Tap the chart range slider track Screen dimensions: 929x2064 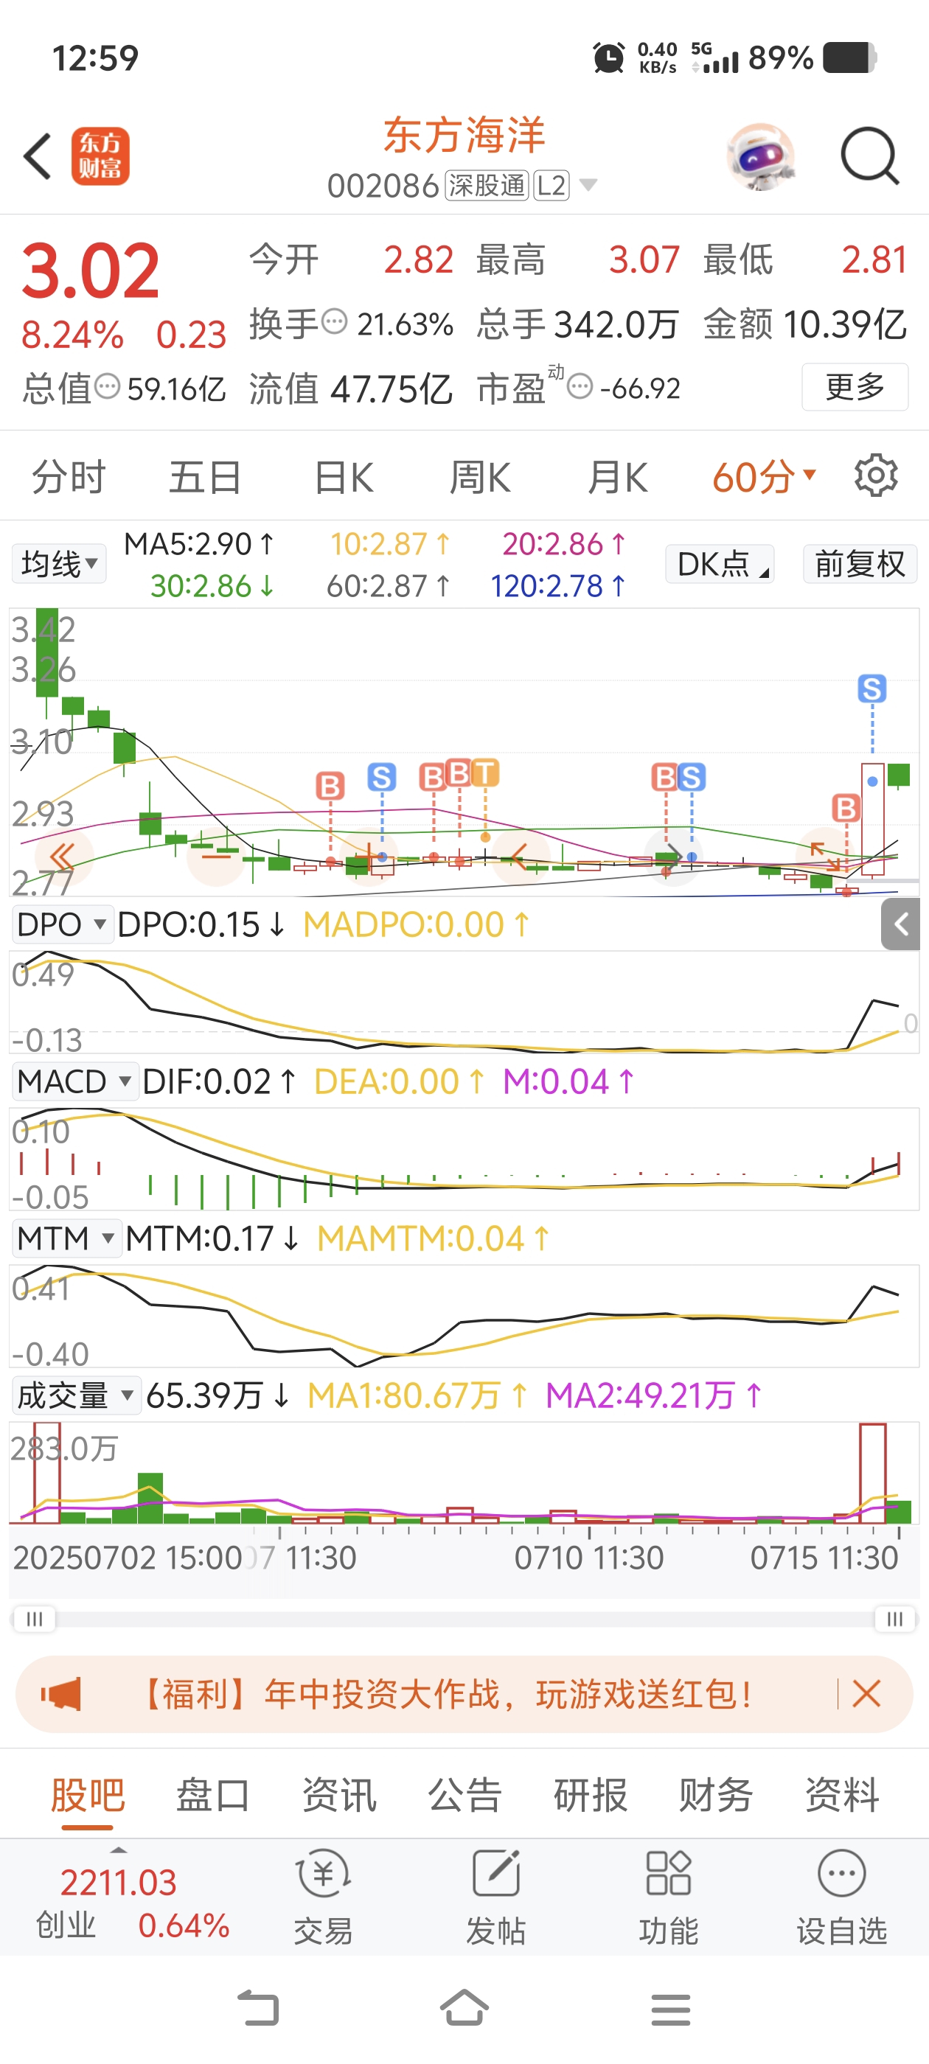click(465, 1620)
